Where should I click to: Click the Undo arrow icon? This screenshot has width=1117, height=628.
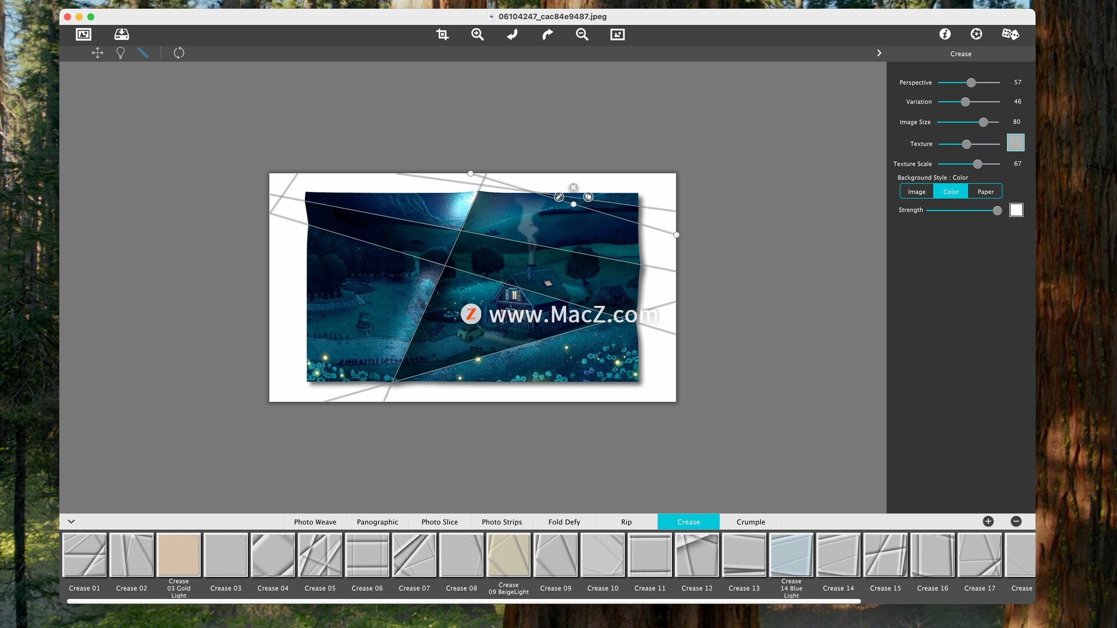point(513,34)
